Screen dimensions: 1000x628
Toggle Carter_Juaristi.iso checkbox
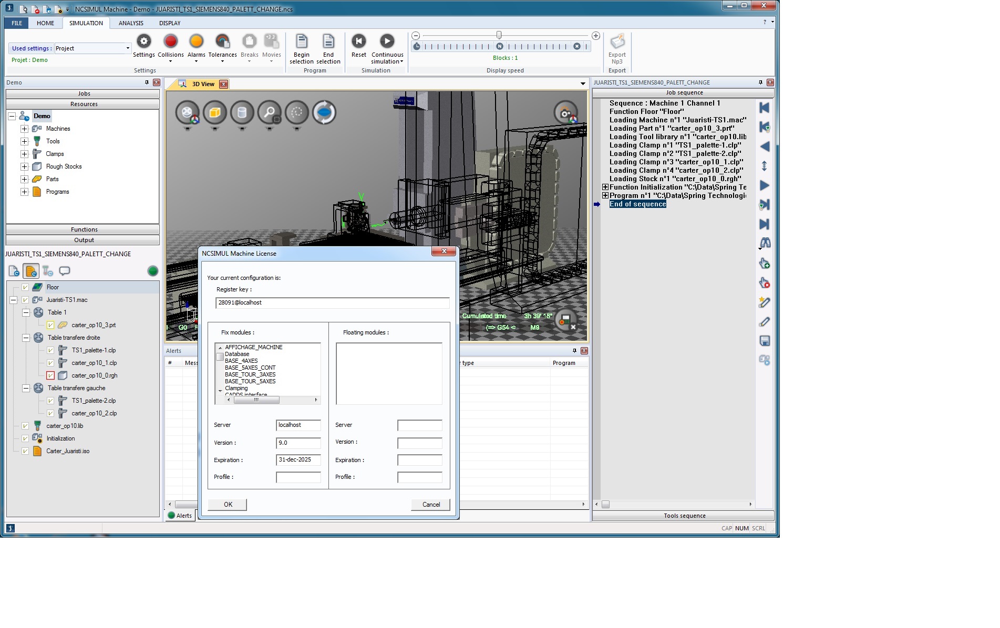[x=25, y=451]
